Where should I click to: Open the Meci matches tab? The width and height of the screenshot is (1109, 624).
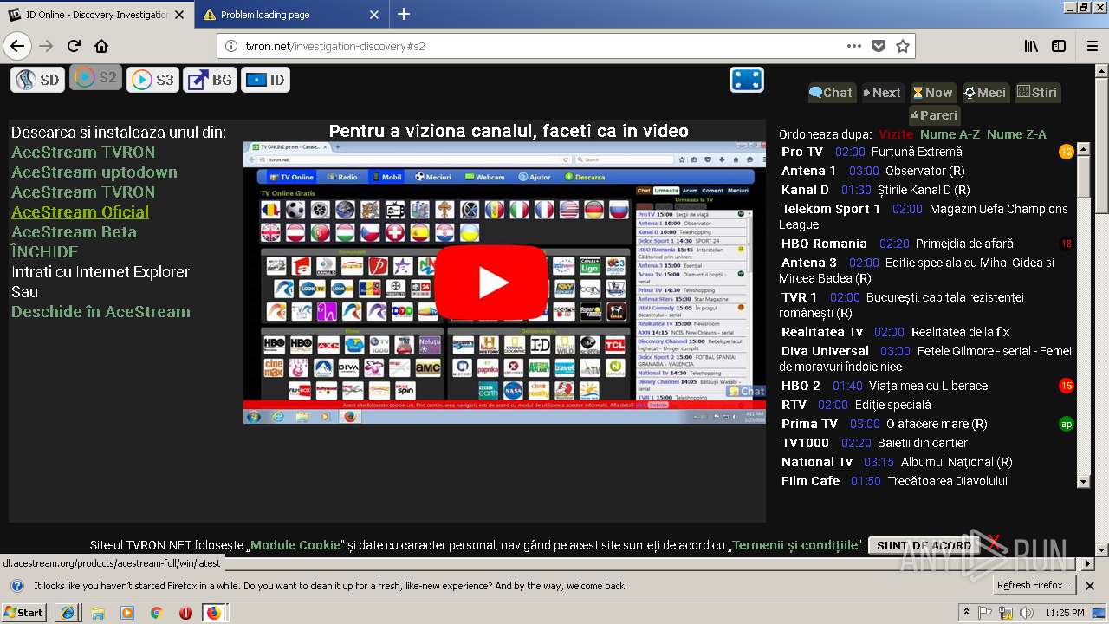click(985, 93)
